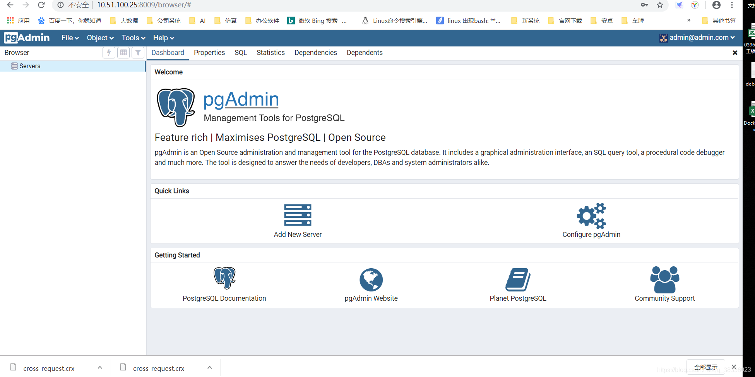Expand second cross-request.crx download options

210,367
